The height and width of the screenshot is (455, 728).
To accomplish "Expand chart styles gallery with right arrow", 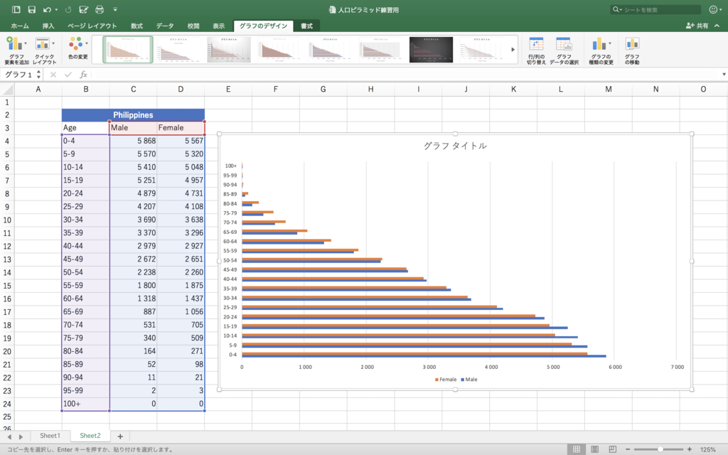I will 513,49.
